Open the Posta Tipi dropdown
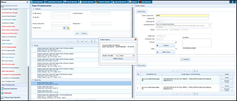The width and height of the screenshot is (237, 101). coord(161,36)
